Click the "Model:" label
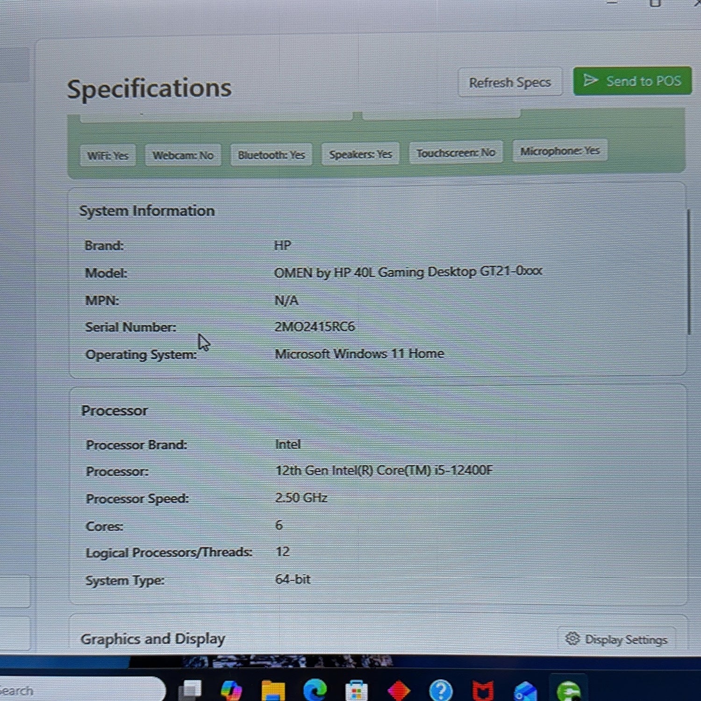This screenshot has width=701, height=701. (106, 273)
